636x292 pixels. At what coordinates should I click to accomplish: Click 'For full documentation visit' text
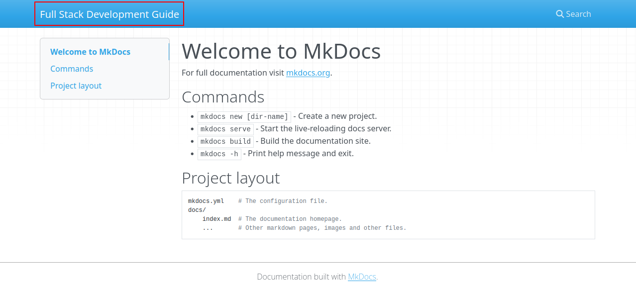[233, 73]
